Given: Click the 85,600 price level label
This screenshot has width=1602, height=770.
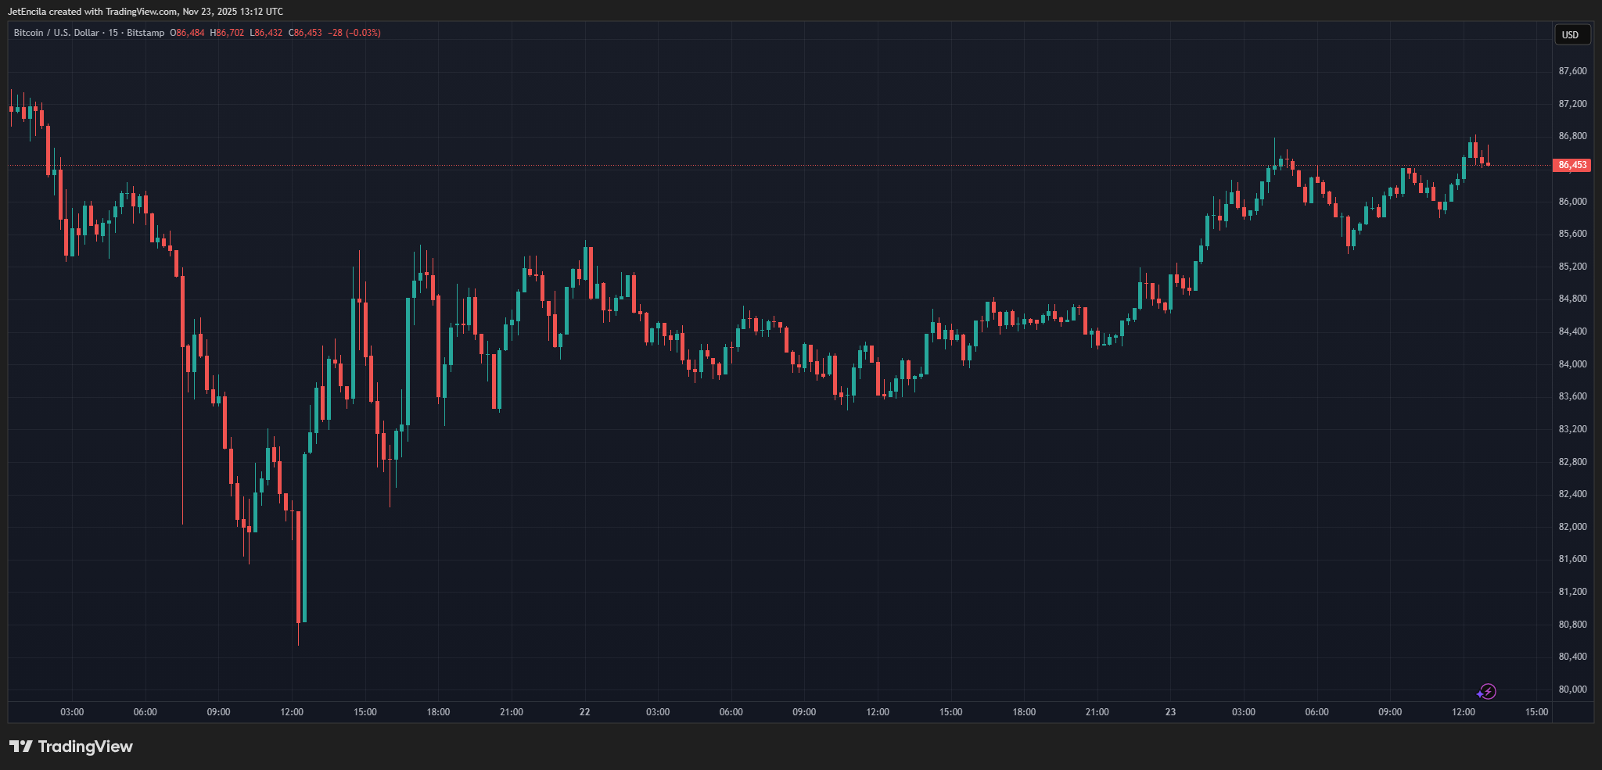Looking at the screenshot, I should point(1572,234).
